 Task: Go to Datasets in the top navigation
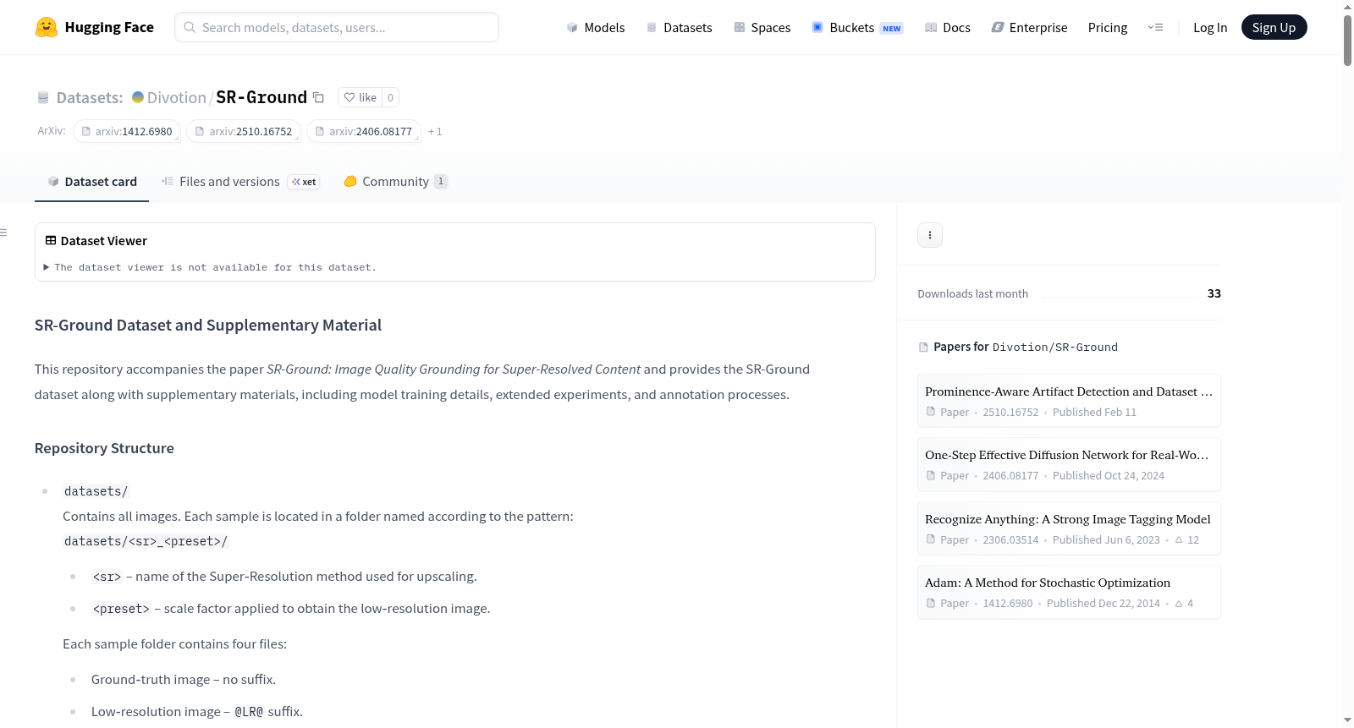coord(680,27)
